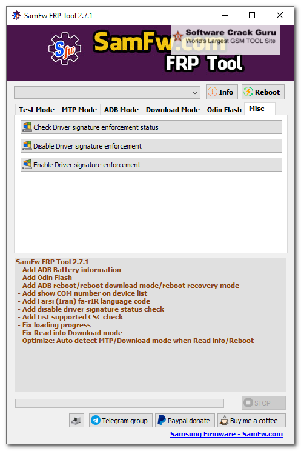The width and height of the screenshot is (301, 451).
Task: Close the SamFw FRP Tool window
Action: coord(280,15)
